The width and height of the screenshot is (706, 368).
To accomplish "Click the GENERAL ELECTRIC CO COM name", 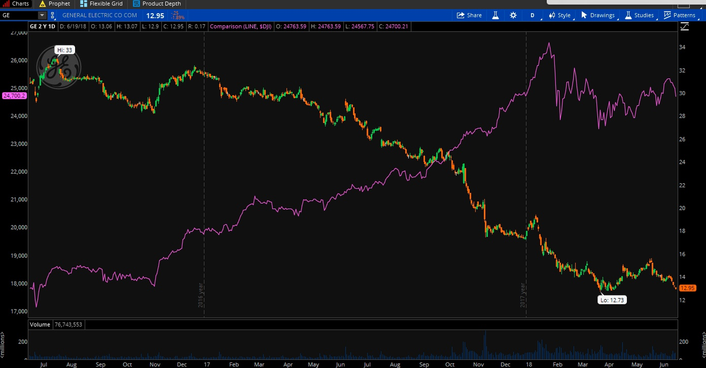I will click(x=99, y=15).
